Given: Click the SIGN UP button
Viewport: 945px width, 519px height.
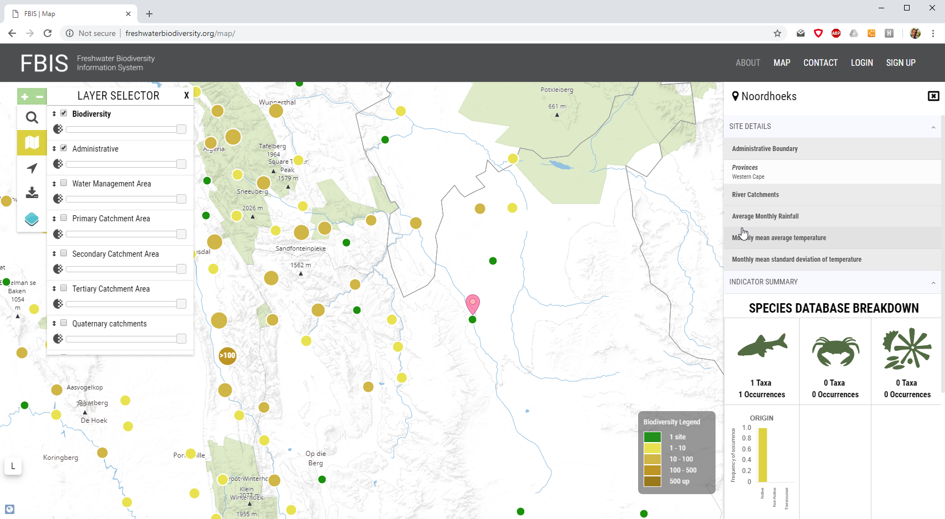Looking at the screenshot, I should (900, 63).
